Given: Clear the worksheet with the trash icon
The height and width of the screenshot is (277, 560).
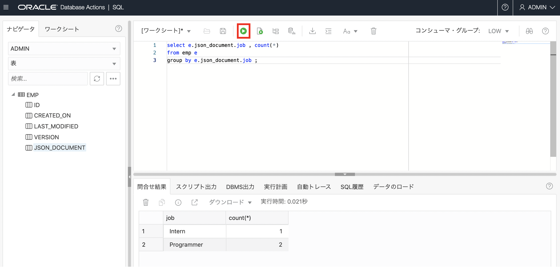Looking at the screenshot, I should (374, 31).
